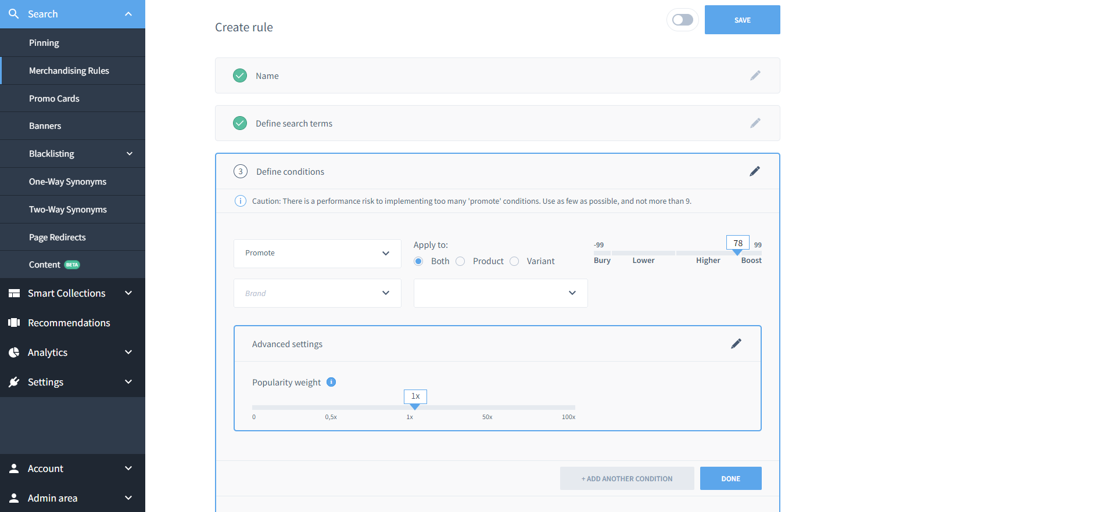Open the empty value dropdown beside Brand
This screenshot has width=1104, height=512.
[x=500, y=293]
